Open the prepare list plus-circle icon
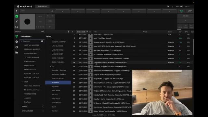The width and height of the screenshot is (208, 117). click(17, 47)
